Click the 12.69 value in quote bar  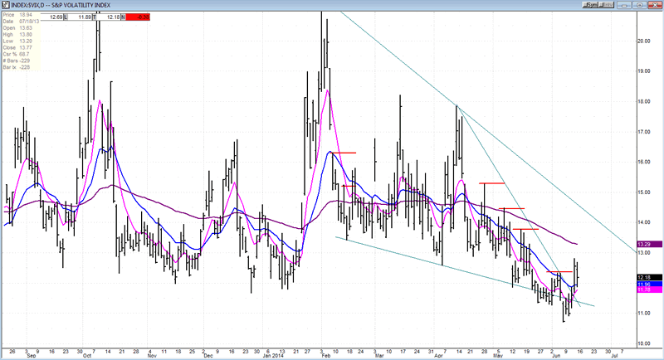pyautogui.click(x=58, y=16)
